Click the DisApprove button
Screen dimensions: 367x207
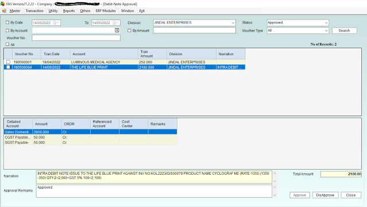point(325,195)
